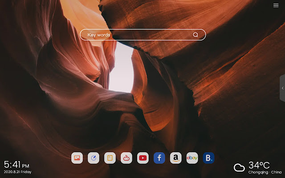Screen dimensions: 285x178
Task: Launch the YouTube shortcut
Action: [142, 158]
